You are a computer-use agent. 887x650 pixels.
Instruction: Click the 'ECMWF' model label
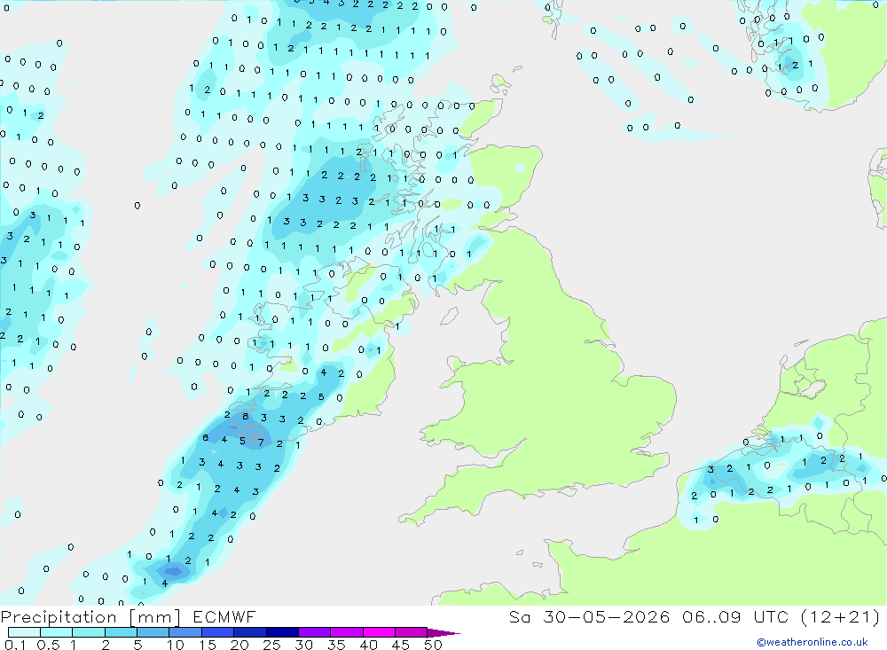point(224,617)
